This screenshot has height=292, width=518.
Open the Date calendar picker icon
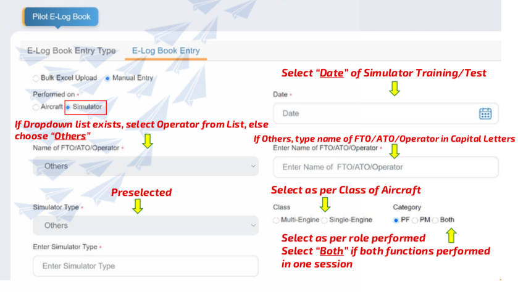pyautogui.click(x=485, y=113)
